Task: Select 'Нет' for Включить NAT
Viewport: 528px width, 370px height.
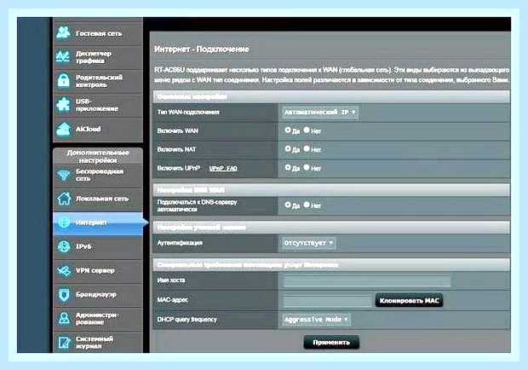Action: coord(307,148)
